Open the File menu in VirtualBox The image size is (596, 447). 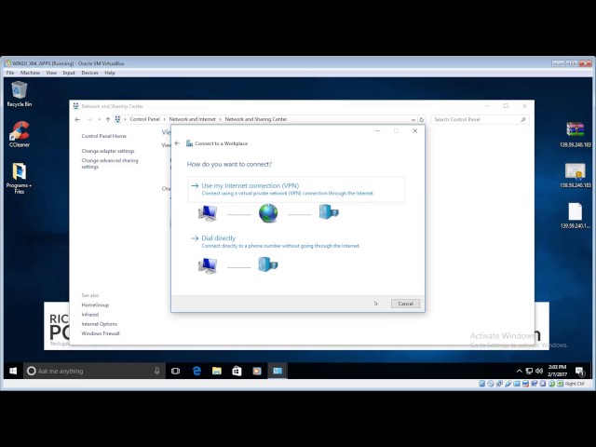point(10,73)
